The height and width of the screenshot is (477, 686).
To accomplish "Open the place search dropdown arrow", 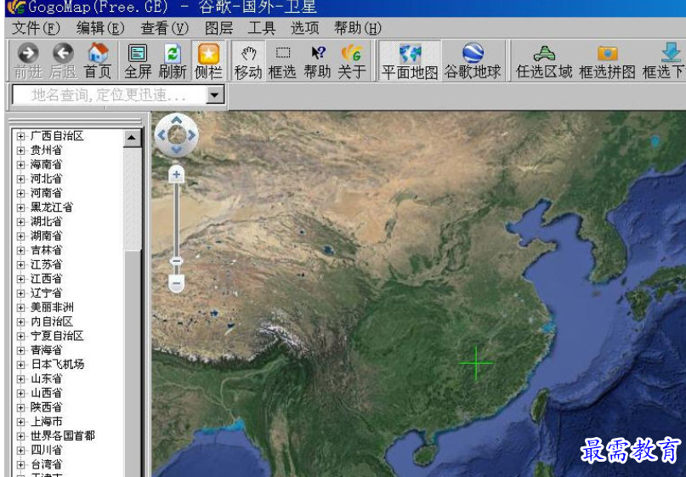I will pyautogui.click(x=215, y=95).
